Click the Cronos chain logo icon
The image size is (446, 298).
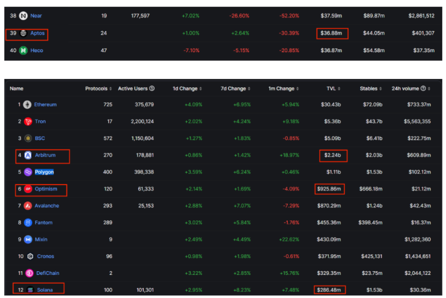(30, 256)
